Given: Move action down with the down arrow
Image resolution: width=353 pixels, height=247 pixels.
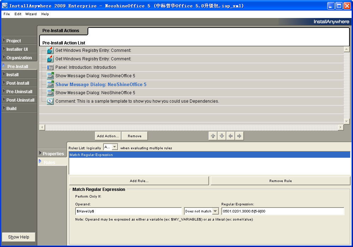Looking at the screenshot, I should 222,136.
